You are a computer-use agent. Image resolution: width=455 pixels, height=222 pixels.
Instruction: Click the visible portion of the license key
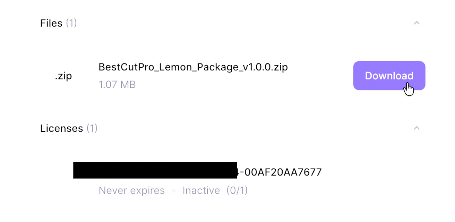pos(279,171)
